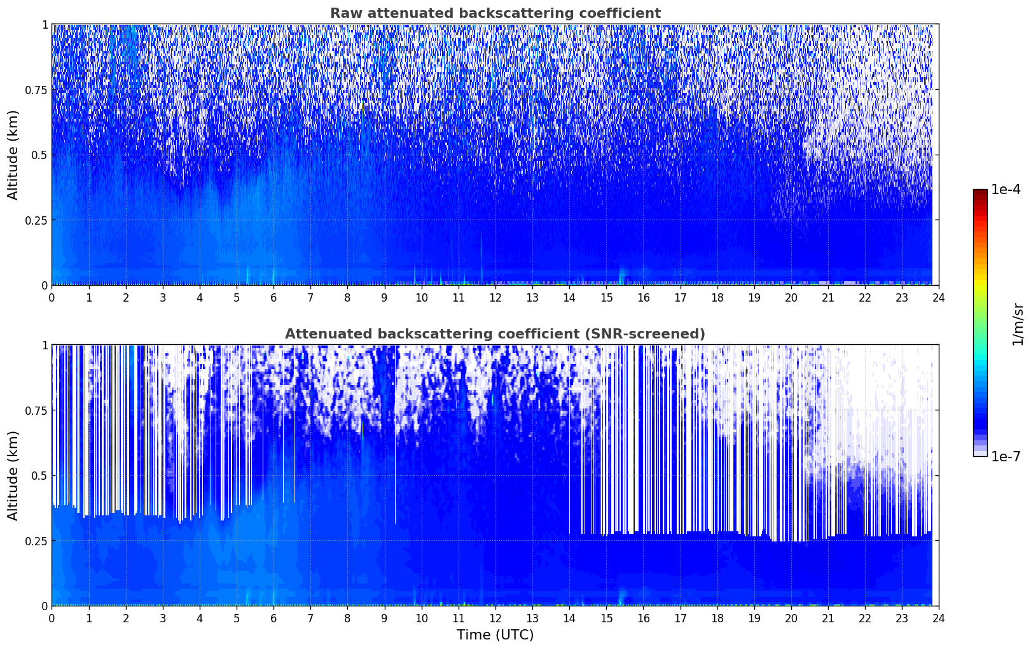Select hour 6 tick under the SNR-screened plot

click(273, 618)
